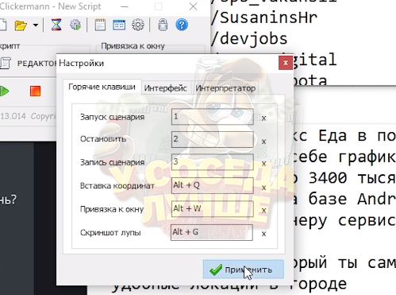Open settings gear icon in Clickermann toolbar

click(x=138, y=25)
